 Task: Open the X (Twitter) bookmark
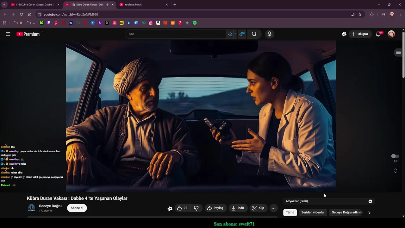click(107, 23)
